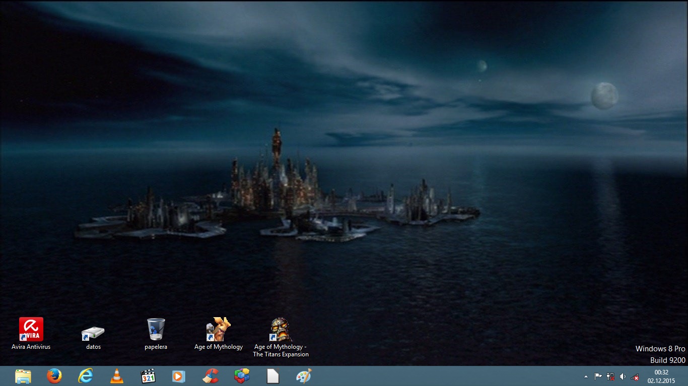Open Media Player Classic 321 icon
Image resolution: width=688 pixels, height=386 pixels.
tap(148, 376)
